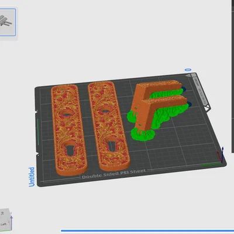The image size is (234, 234).
Task: Select the plate thumbnail in the top-left corner
Action: 8,22
